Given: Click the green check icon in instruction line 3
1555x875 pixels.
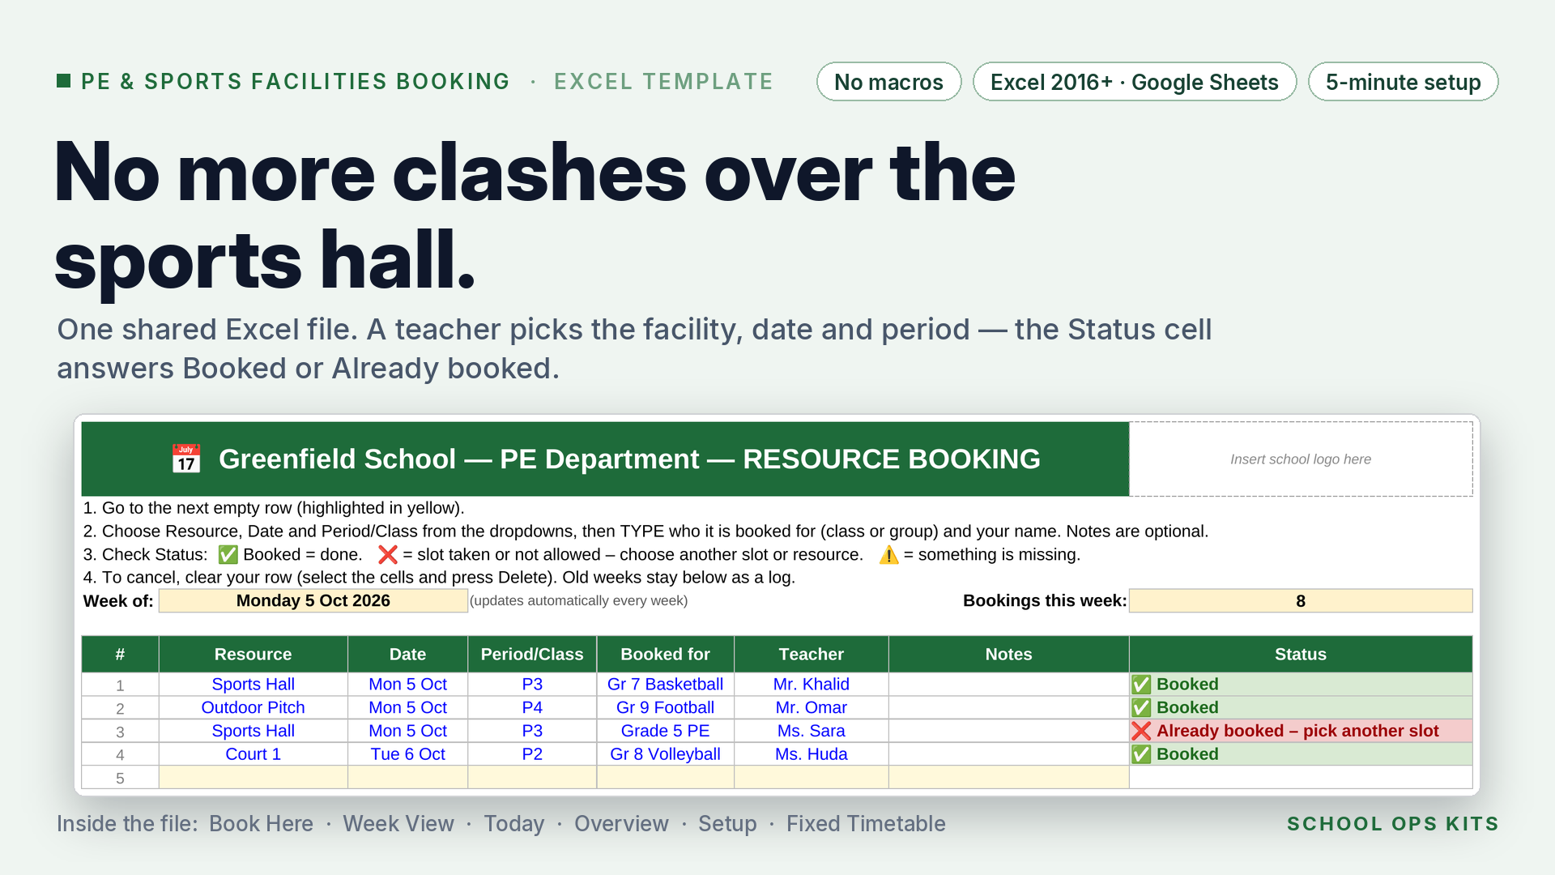Looking at the screenshot, I should tap(228, 555).
